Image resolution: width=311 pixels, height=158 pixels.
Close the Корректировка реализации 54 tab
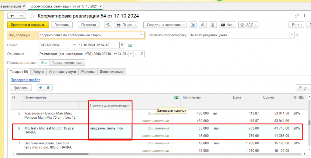pos(101,6)
